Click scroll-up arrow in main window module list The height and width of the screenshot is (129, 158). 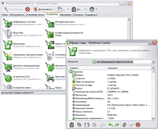(129, 19)
